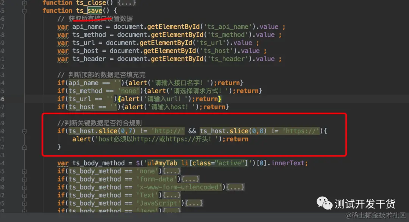Collapse the ts_save function using gutter marker
This screenshot has height=222, width=409.
point(24,11)
